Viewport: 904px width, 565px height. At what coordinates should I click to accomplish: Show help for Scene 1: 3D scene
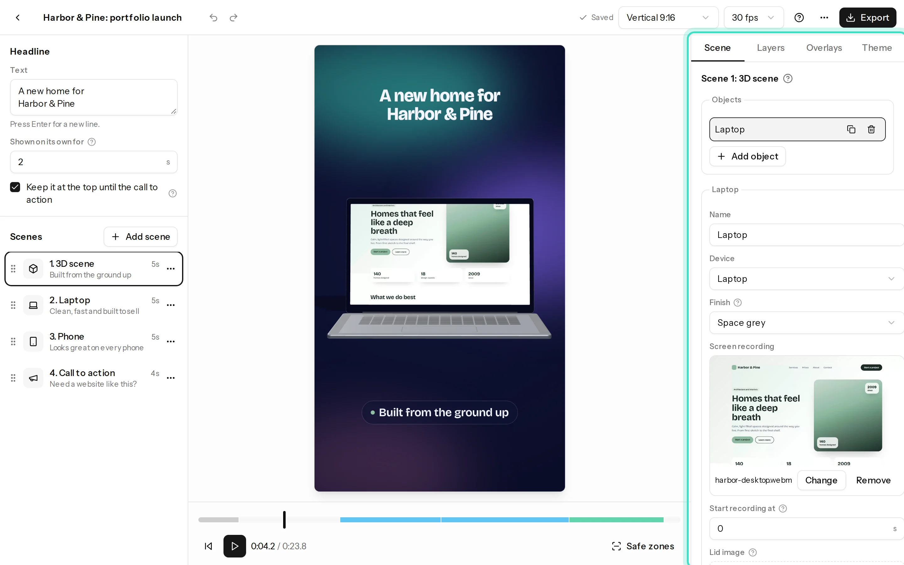click(x=788, y=78)
